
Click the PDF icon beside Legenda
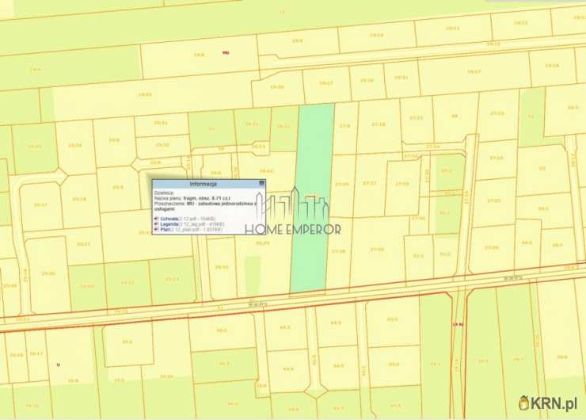coord(156,224)
